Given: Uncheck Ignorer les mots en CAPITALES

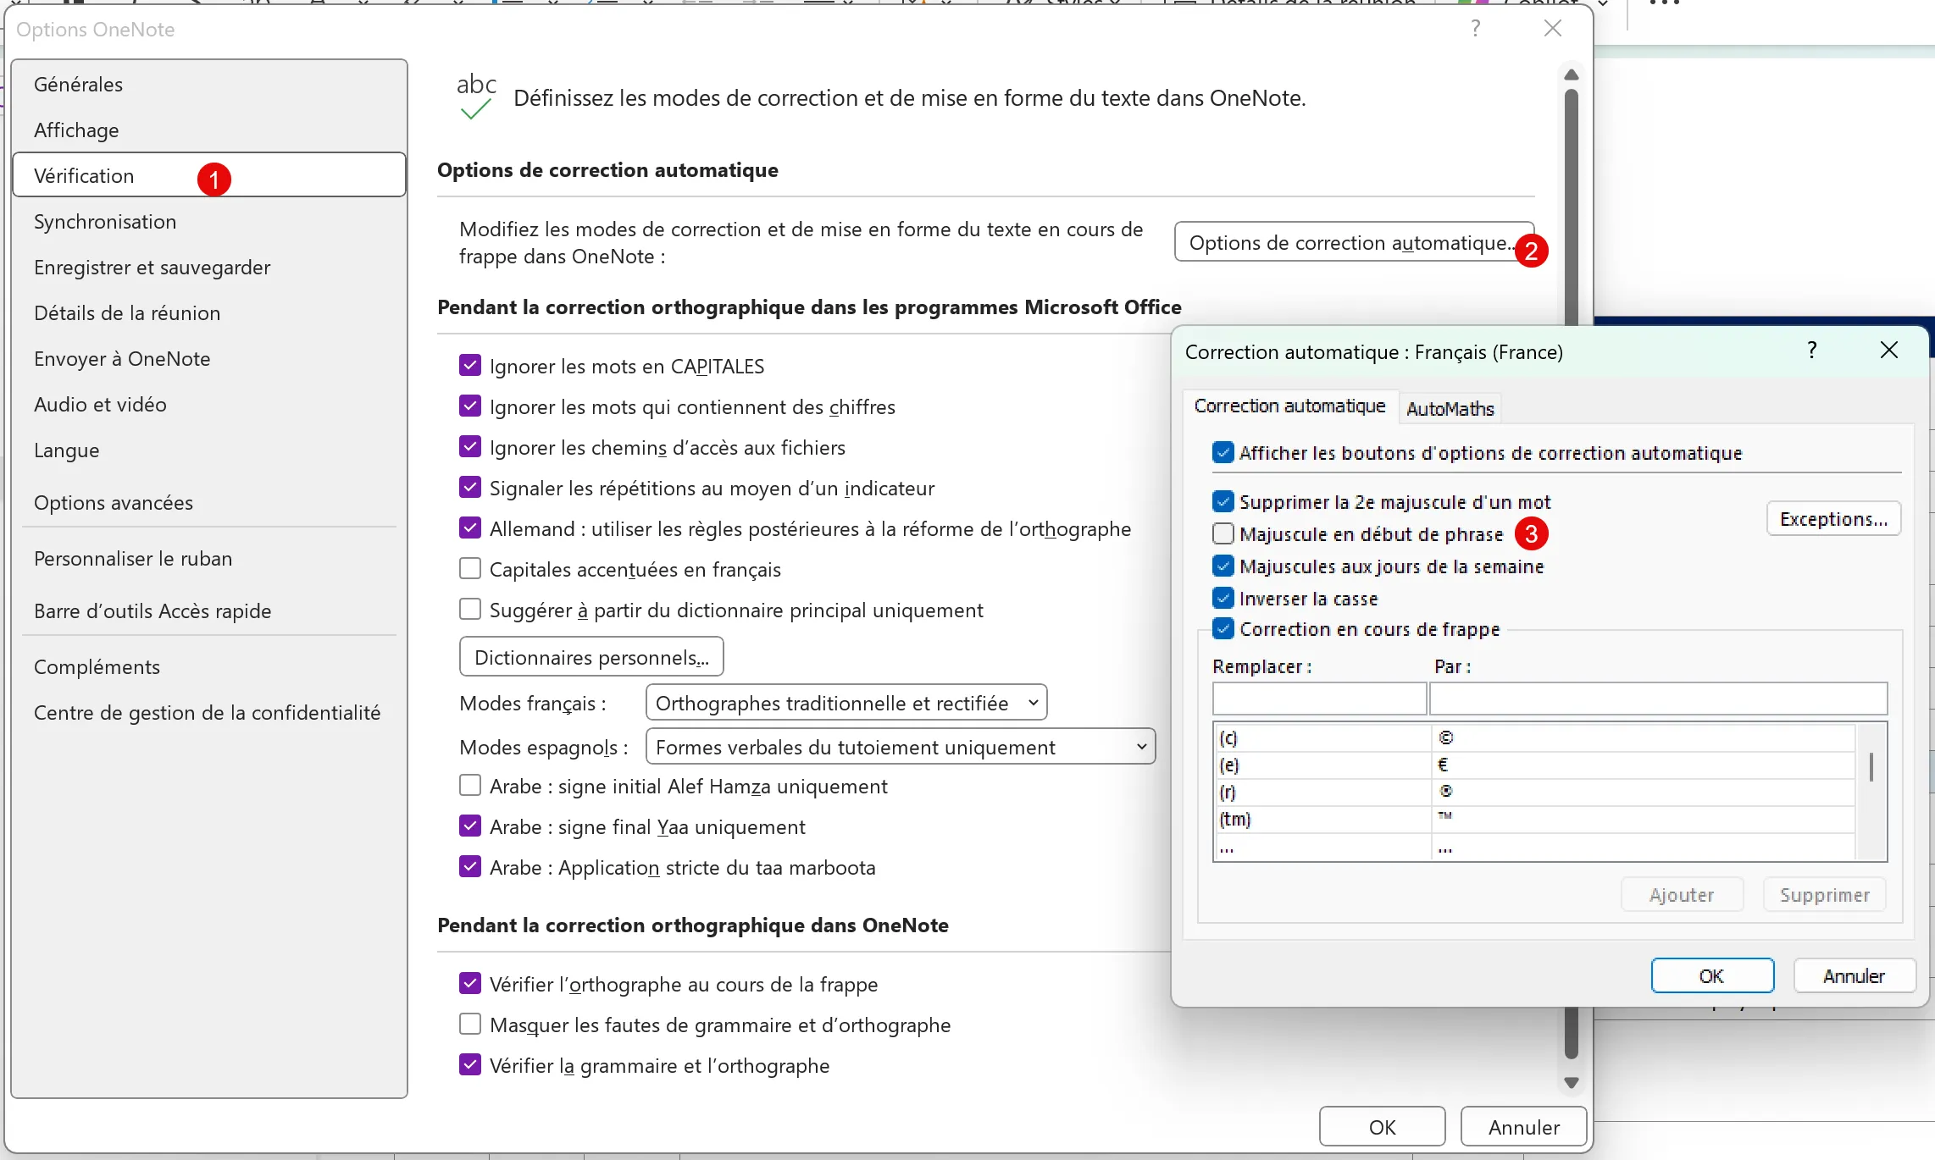Looking at the screenshot, I should pyautogui.click(x=470, y=366).
